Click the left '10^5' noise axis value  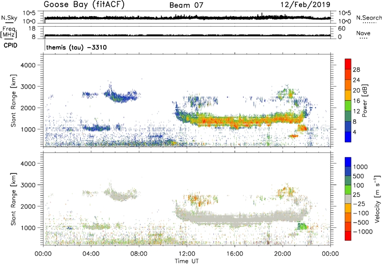pos(29,13)
